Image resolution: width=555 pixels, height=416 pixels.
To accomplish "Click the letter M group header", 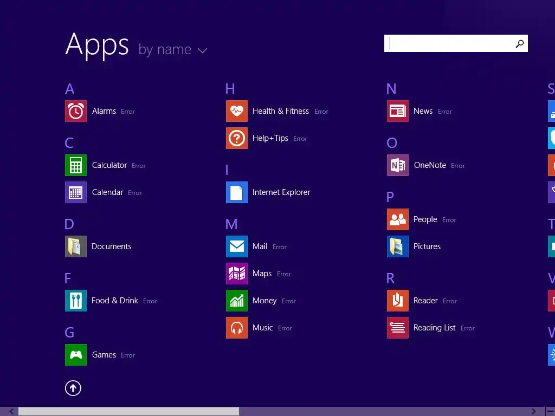I will pyautogui.click(x=231, y=224).
